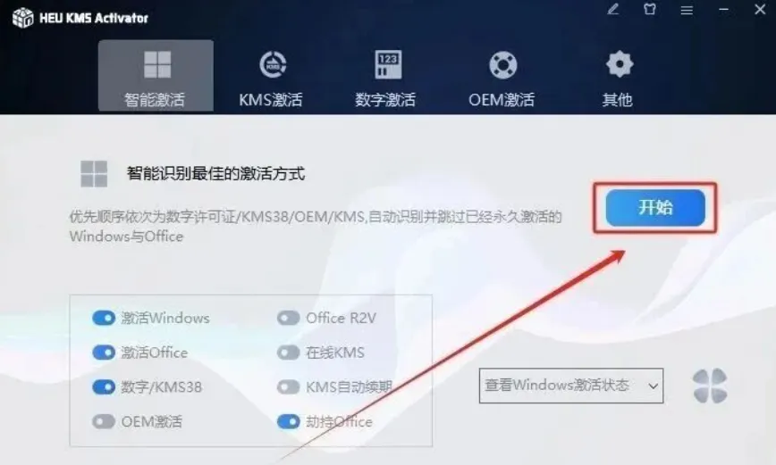
Task: Expand the 查看Windows激活状态 dropdown arrow
Action: click(654, 386)
